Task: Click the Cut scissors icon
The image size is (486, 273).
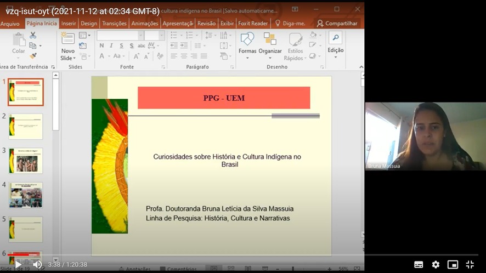Action: coord(33,35)
